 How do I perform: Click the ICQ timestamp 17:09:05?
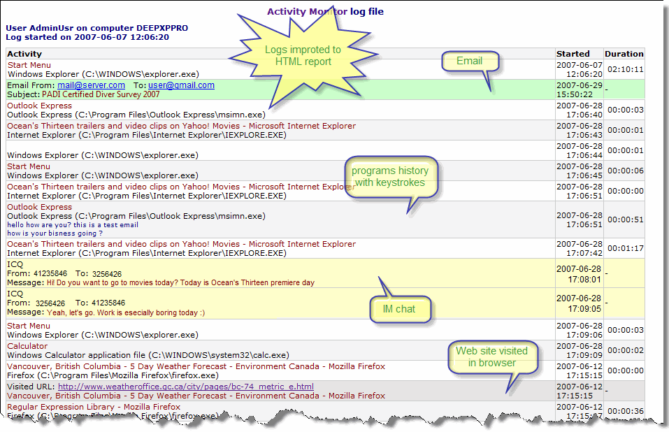click(x=584, y=308)
